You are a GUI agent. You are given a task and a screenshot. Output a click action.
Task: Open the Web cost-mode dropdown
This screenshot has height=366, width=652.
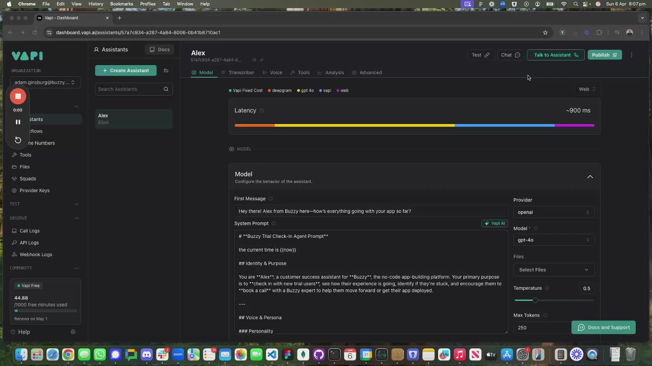(x=587, y=89)
